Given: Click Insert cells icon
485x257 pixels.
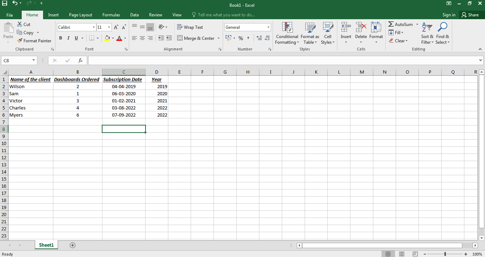Looking at the screenshot, I should (346, 27).
